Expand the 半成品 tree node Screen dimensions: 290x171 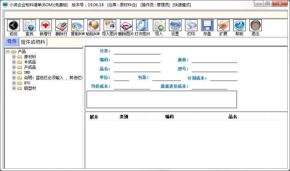tap(14, 62)
